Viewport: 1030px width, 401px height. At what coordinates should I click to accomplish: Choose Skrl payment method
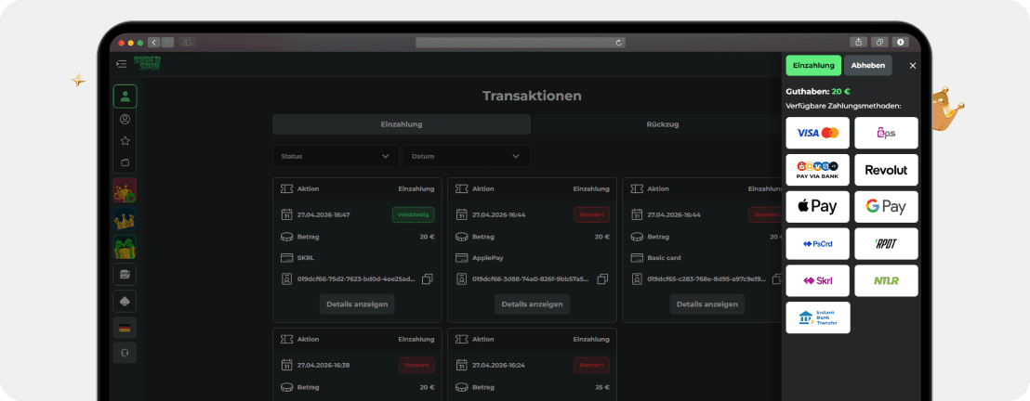tap(818, 280)
